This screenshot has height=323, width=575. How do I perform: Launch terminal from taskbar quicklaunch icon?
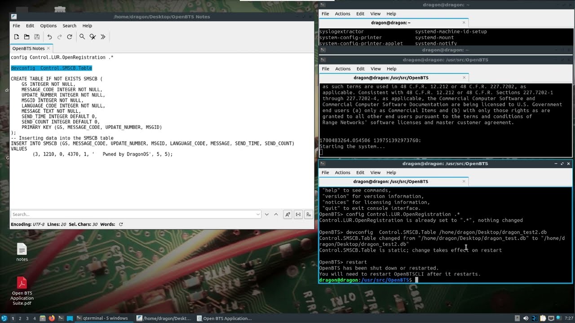tap(61, 319)
